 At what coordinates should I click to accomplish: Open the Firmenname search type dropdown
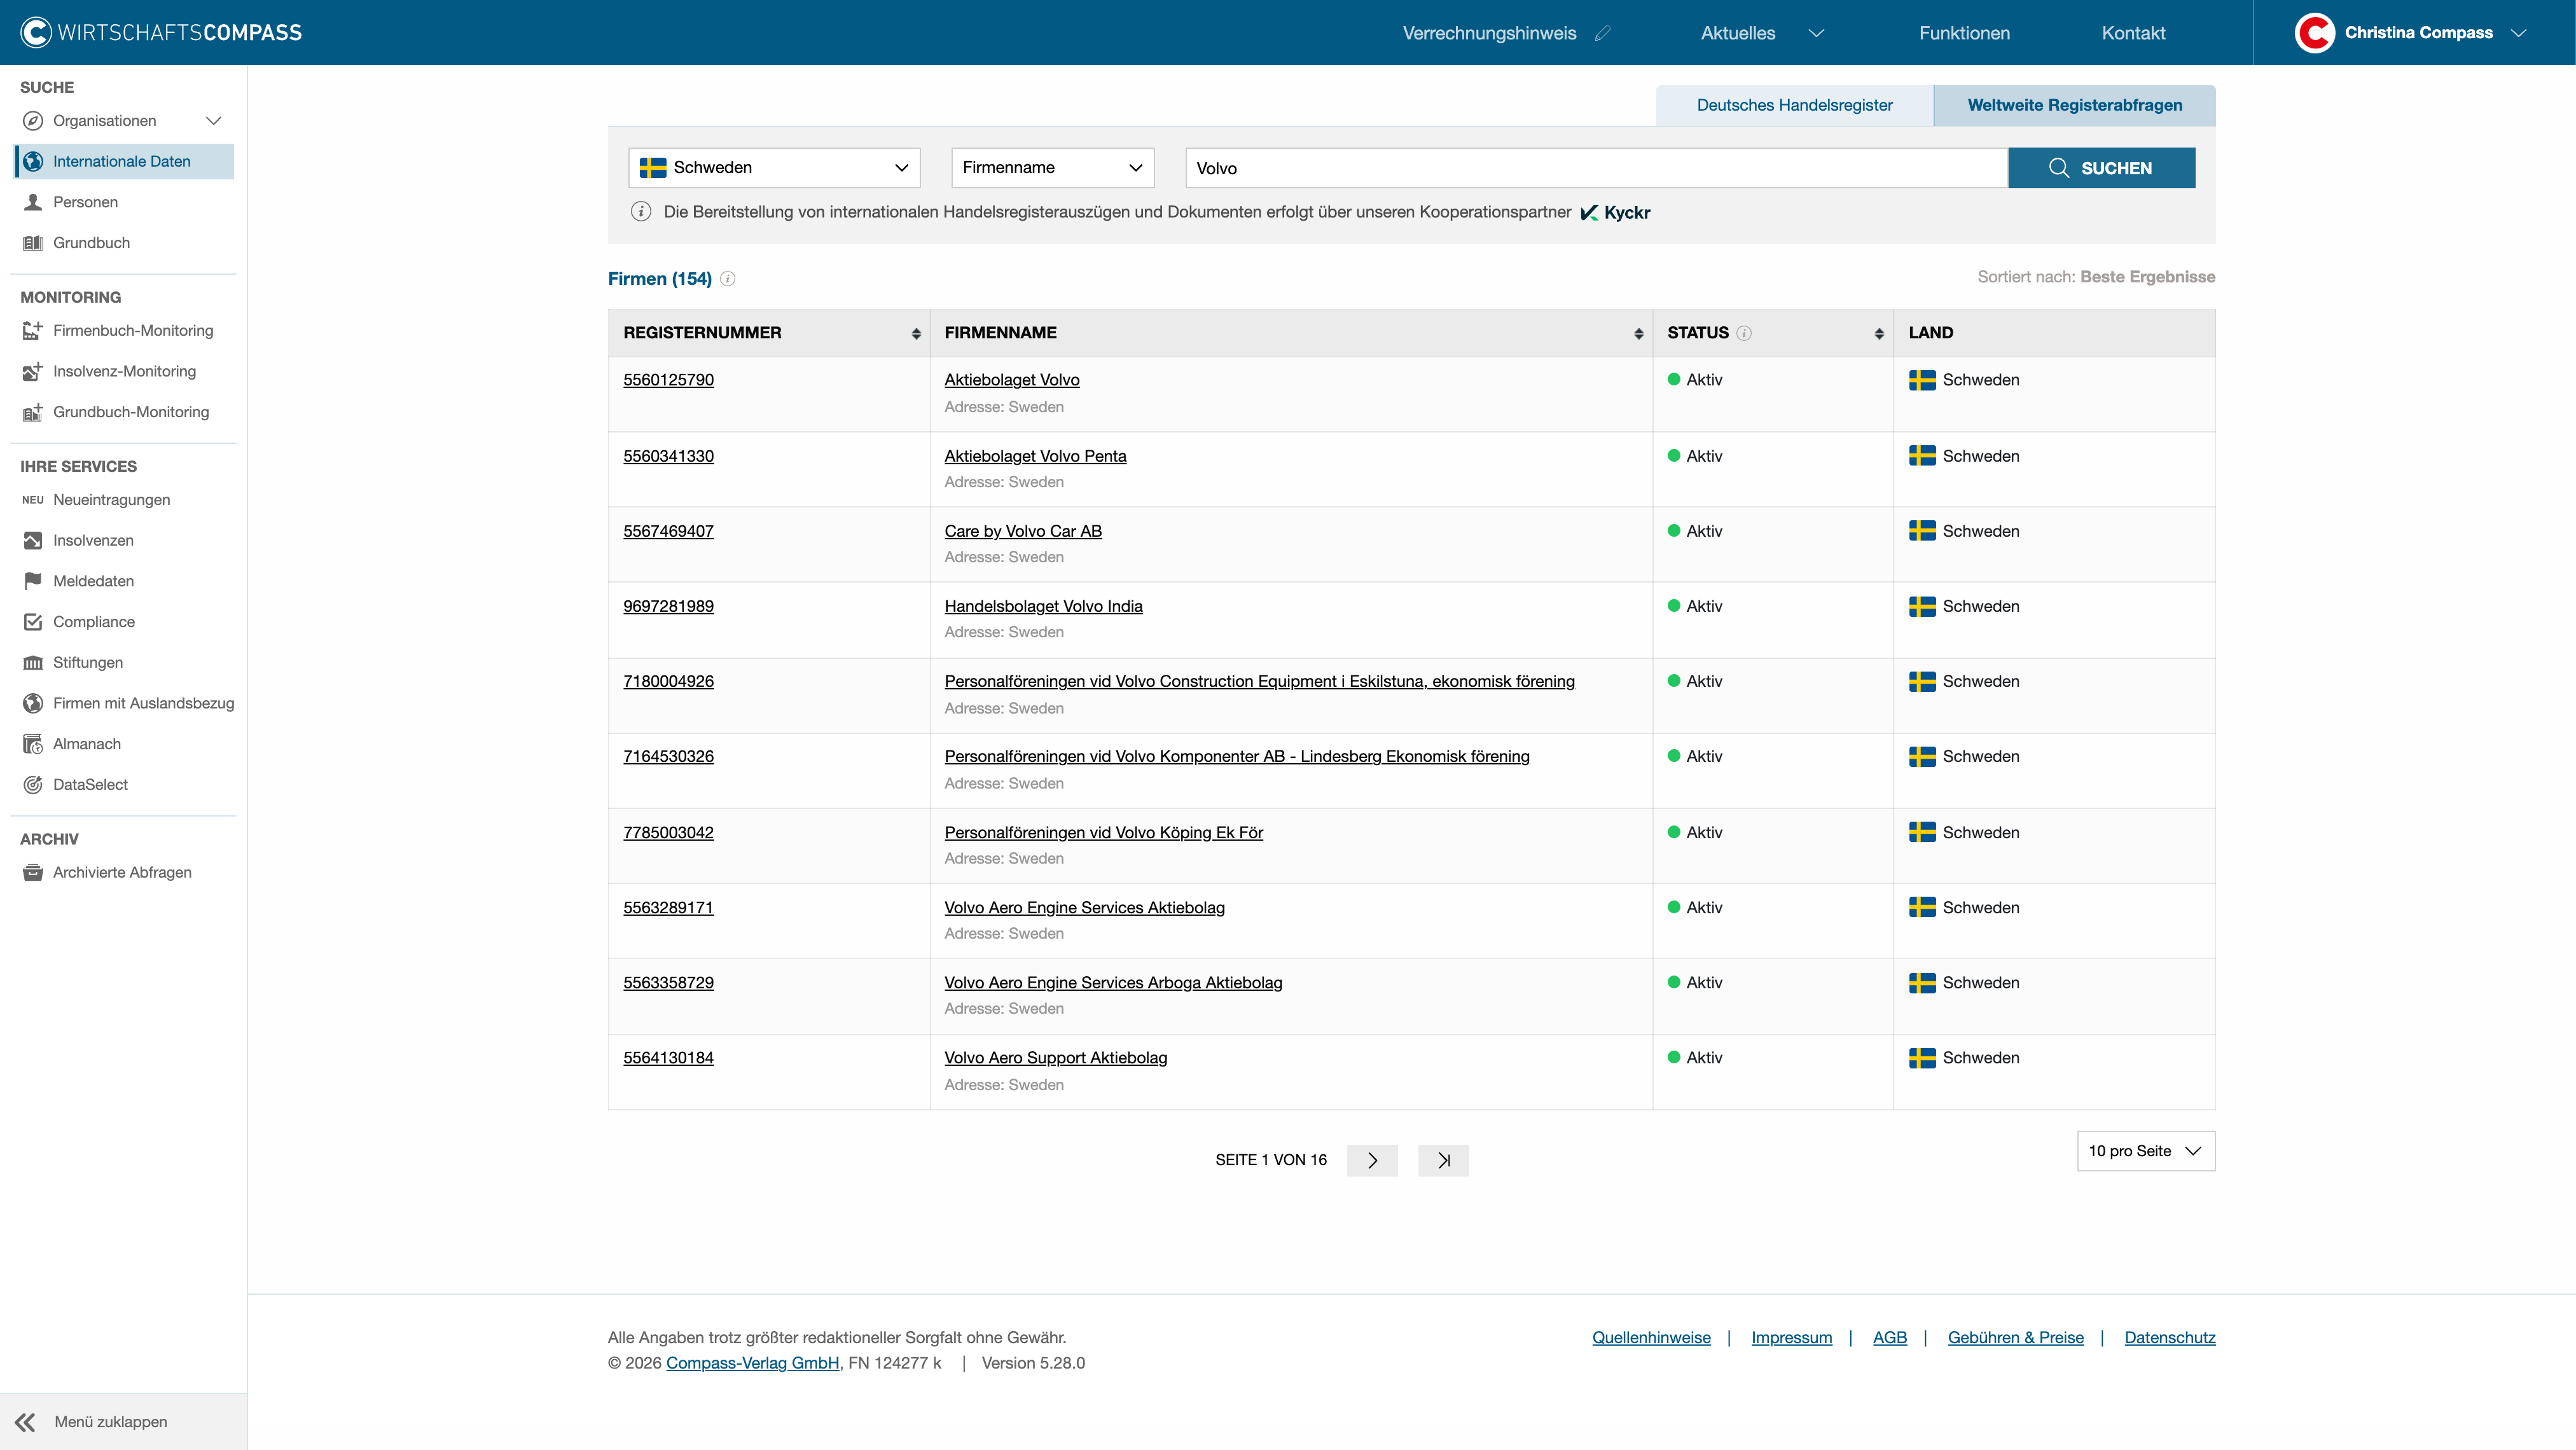click(x=1052, y=168)
